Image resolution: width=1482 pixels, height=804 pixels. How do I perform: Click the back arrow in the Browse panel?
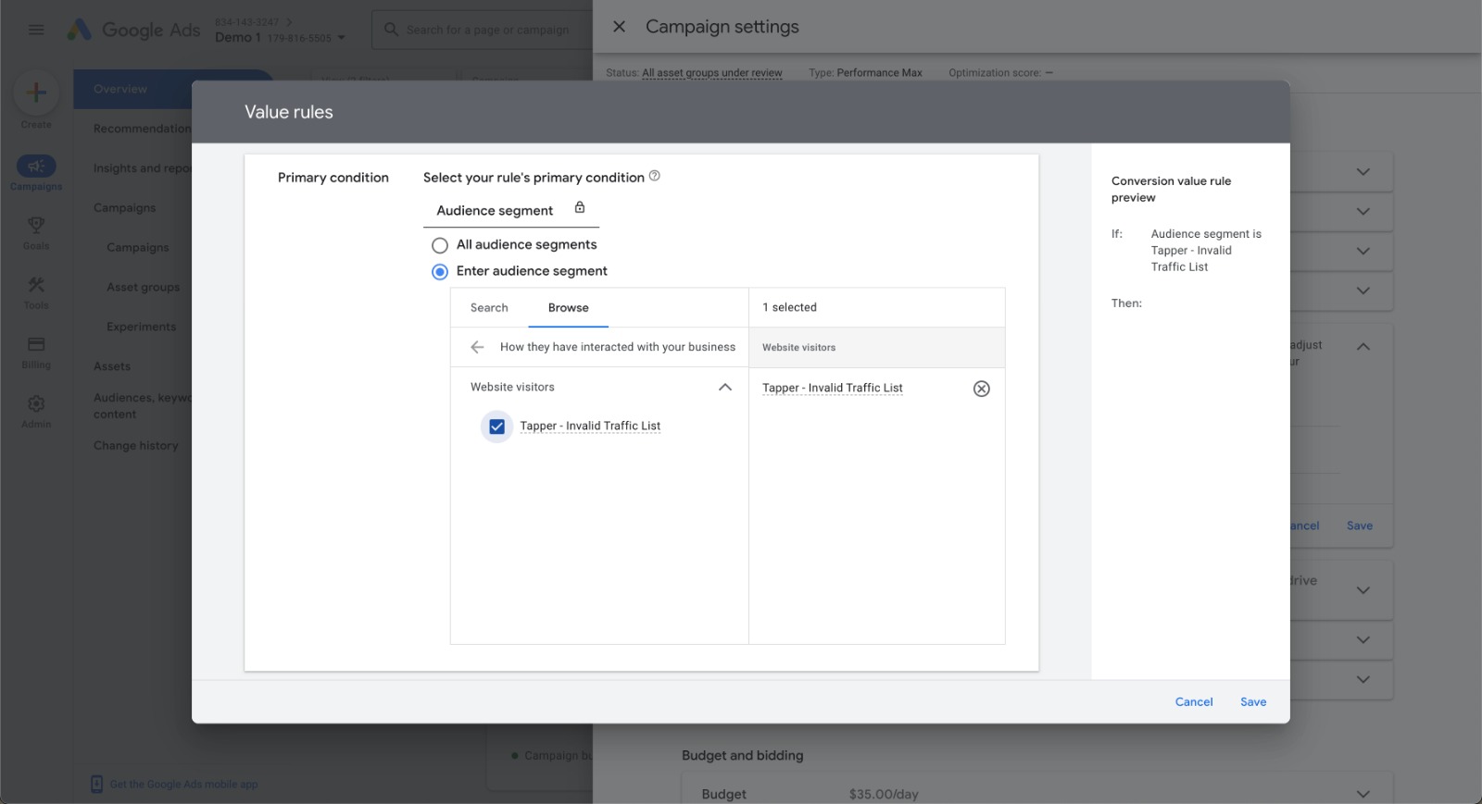click(477, 347)
